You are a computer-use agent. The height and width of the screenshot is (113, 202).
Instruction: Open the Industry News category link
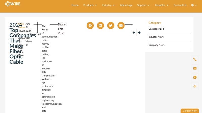coord(156,37)
